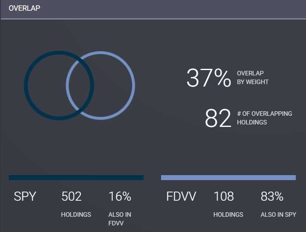Click the dark navy SPY color bar
The width and height of the screenshot is (306, 232).
click(x=76, y=178)
